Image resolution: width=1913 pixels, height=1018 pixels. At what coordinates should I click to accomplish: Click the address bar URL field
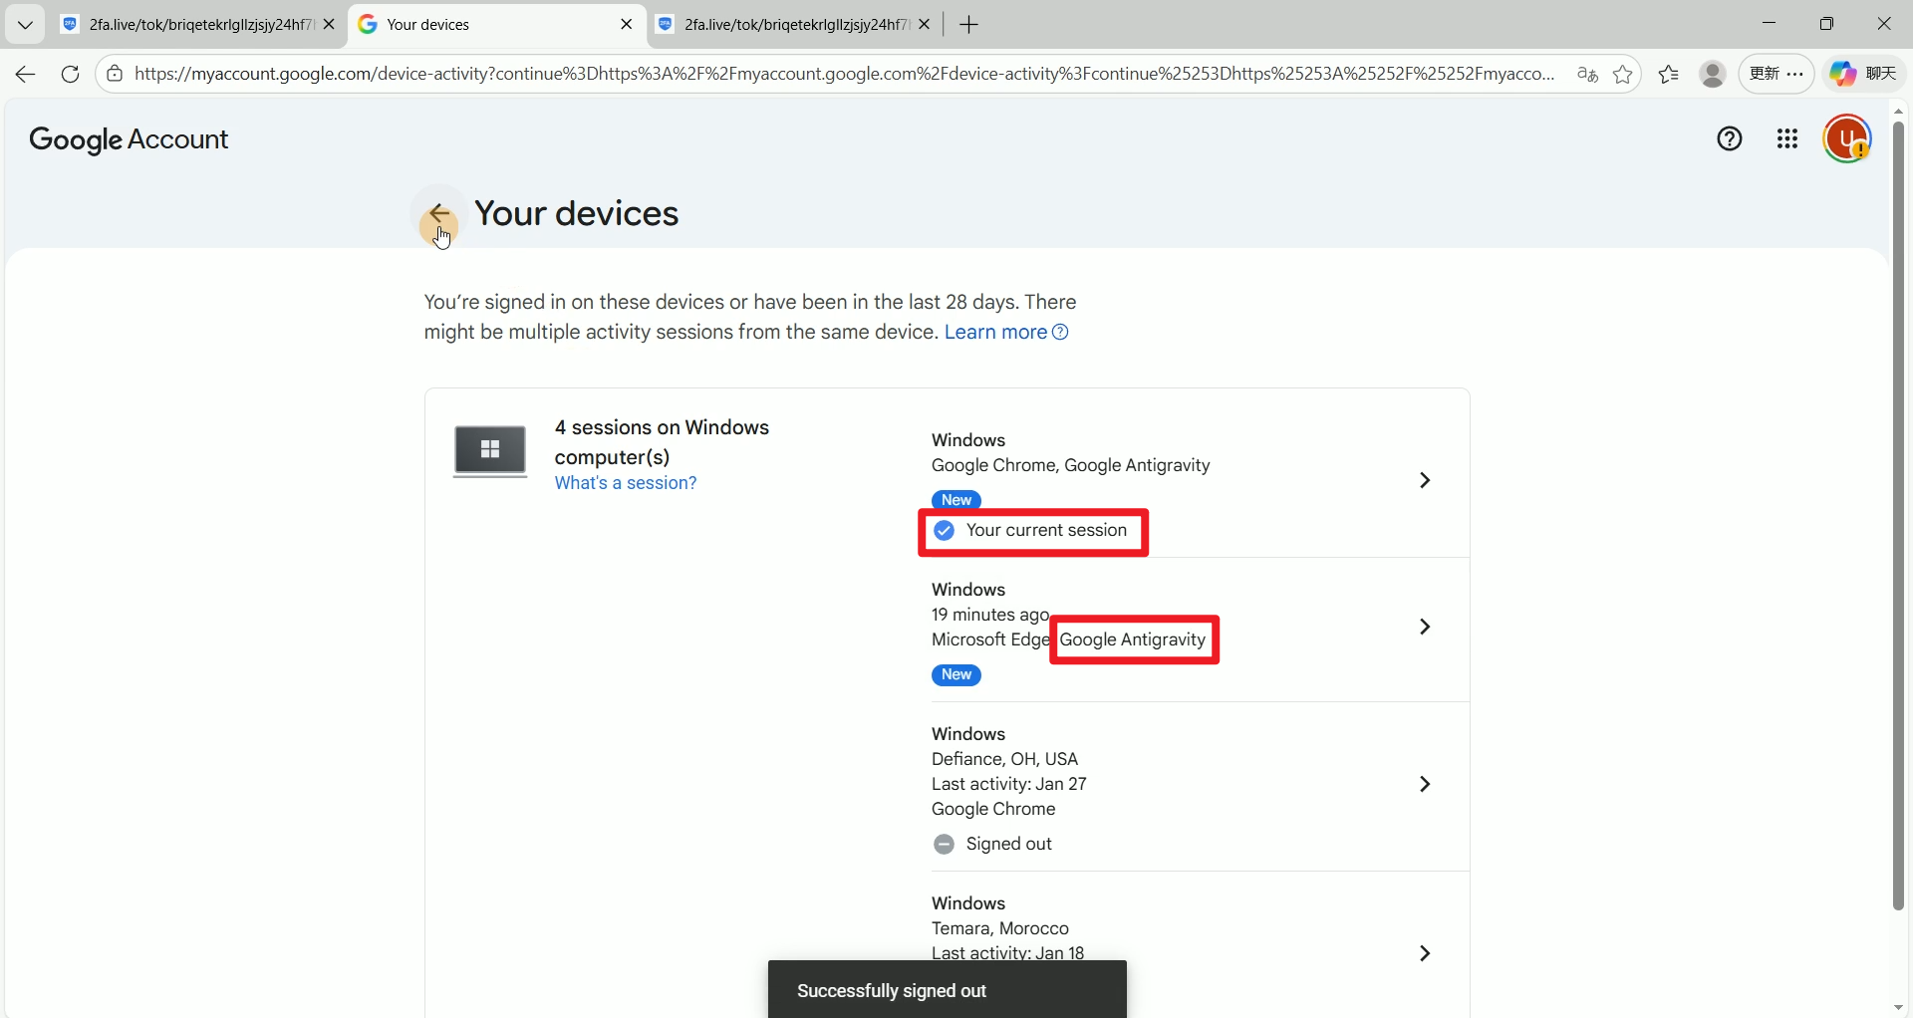click(x=842, y=74)
